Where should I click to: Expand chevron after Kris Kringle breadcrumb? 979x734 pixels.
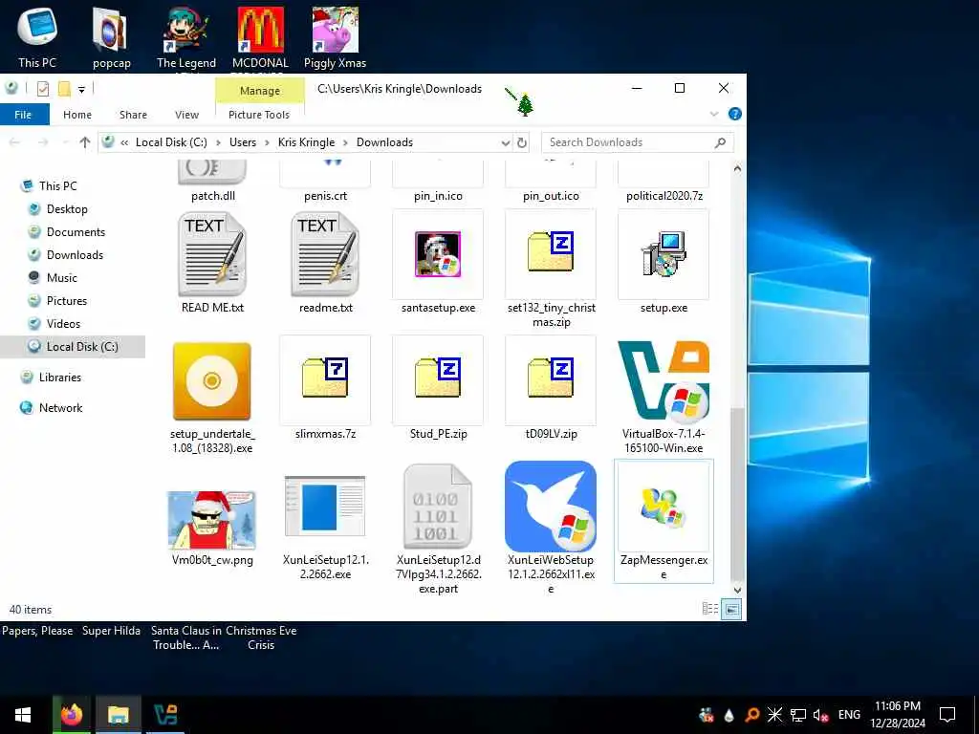coord(345,142)
